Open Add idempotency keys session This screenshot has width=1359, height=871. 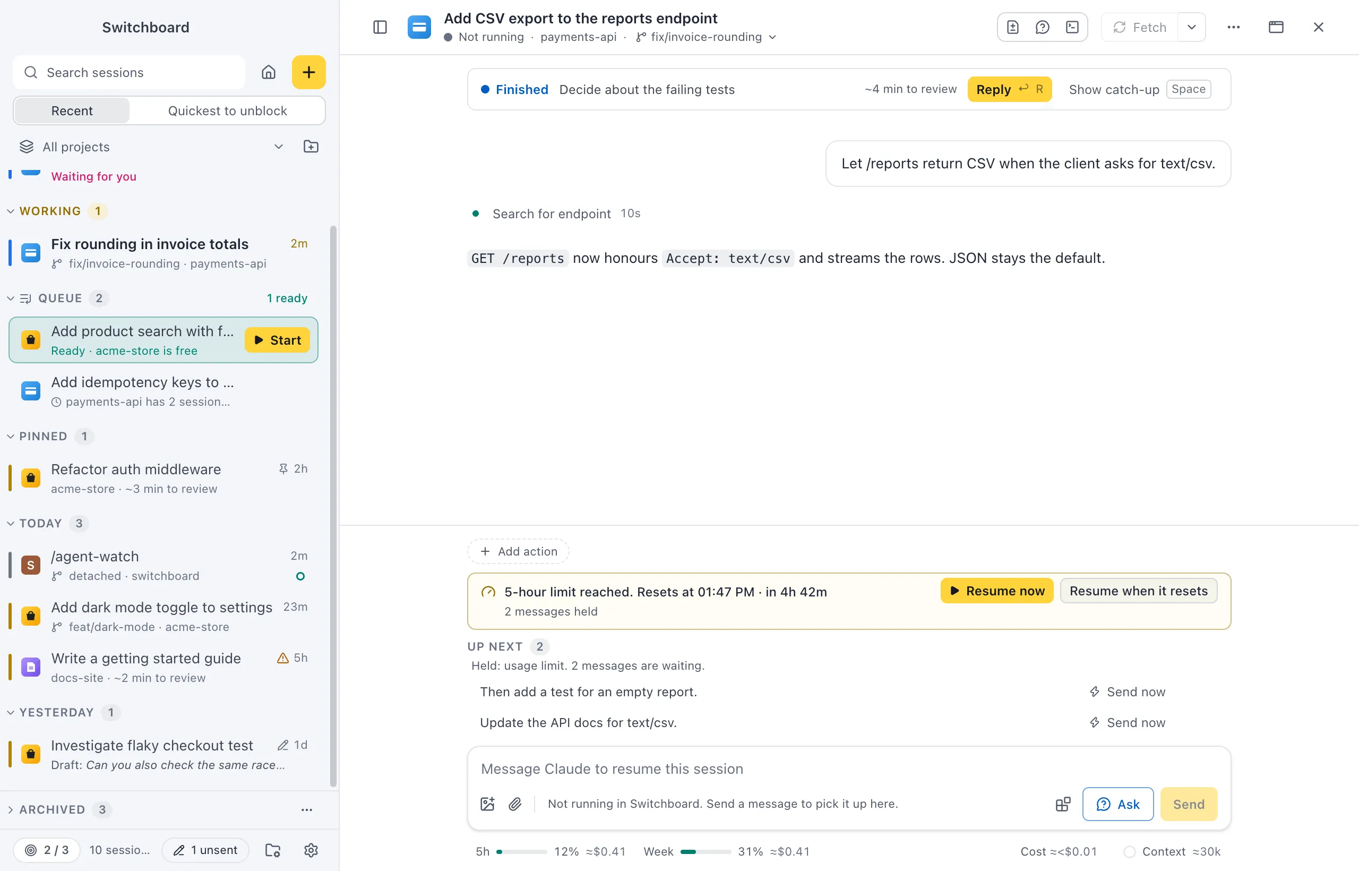point(164,391)
